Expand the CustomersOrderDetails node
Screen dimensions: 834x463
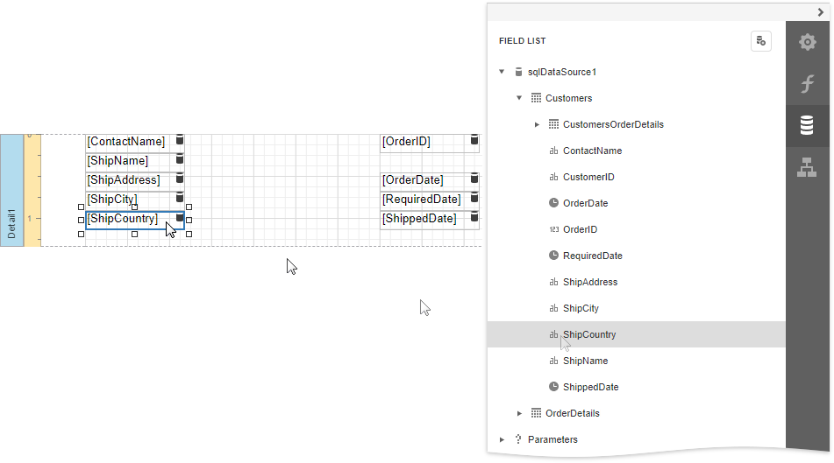537,124
